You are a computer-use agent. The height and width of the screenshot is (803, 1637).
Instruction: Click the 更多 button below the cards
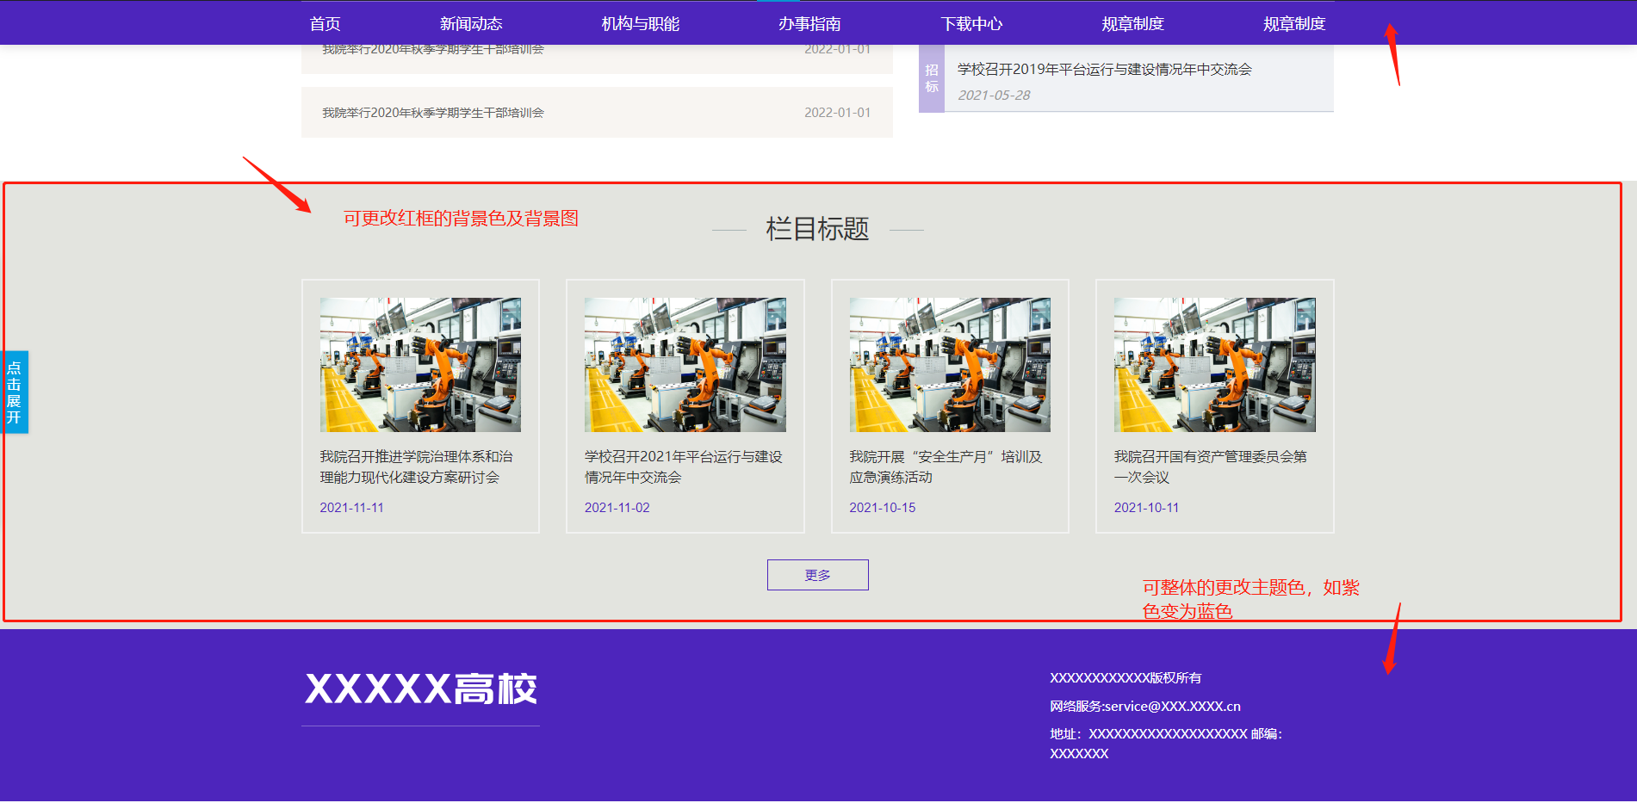click(817, 575)
